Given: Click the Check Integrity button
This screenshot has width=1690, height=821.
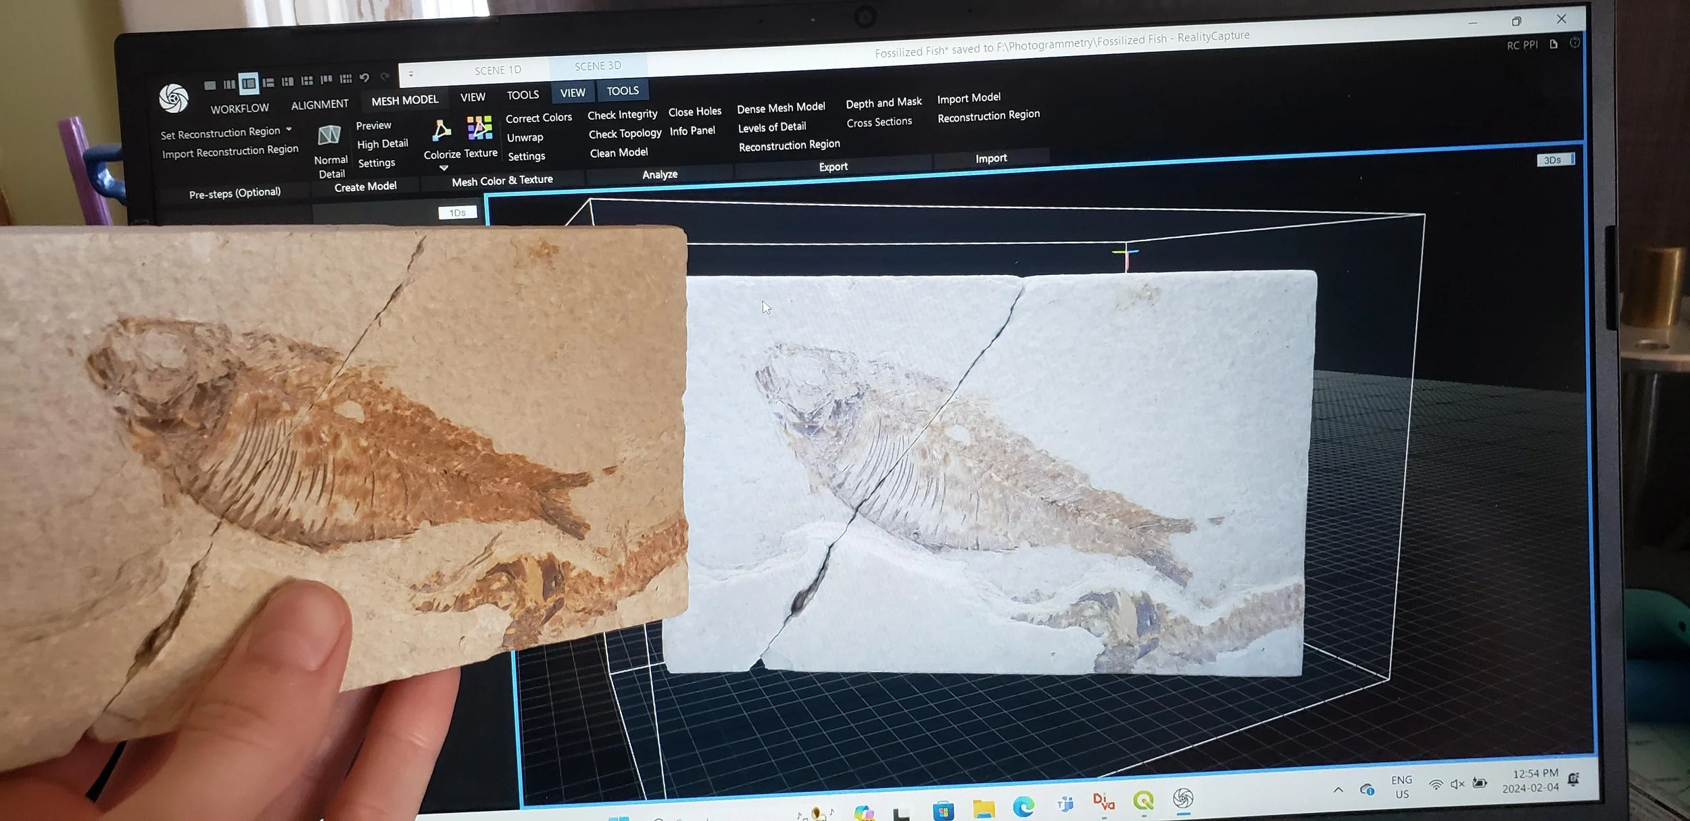Looking at the screenshot, I should point(622,115).
